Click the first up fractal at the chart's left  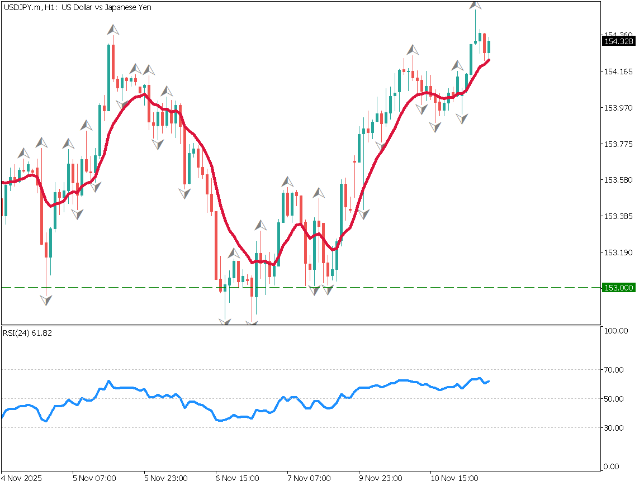pyautogui.click(x=23, y=153)
